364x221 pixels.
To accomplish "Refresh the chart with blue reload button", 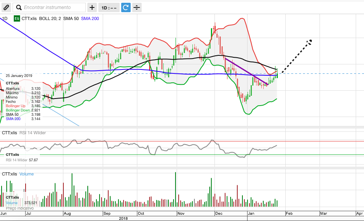I will click(x=126, y=7).
